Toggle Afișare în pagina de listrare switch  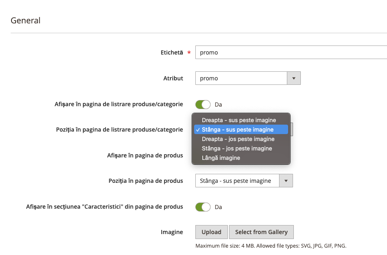(x=203, y=105)
